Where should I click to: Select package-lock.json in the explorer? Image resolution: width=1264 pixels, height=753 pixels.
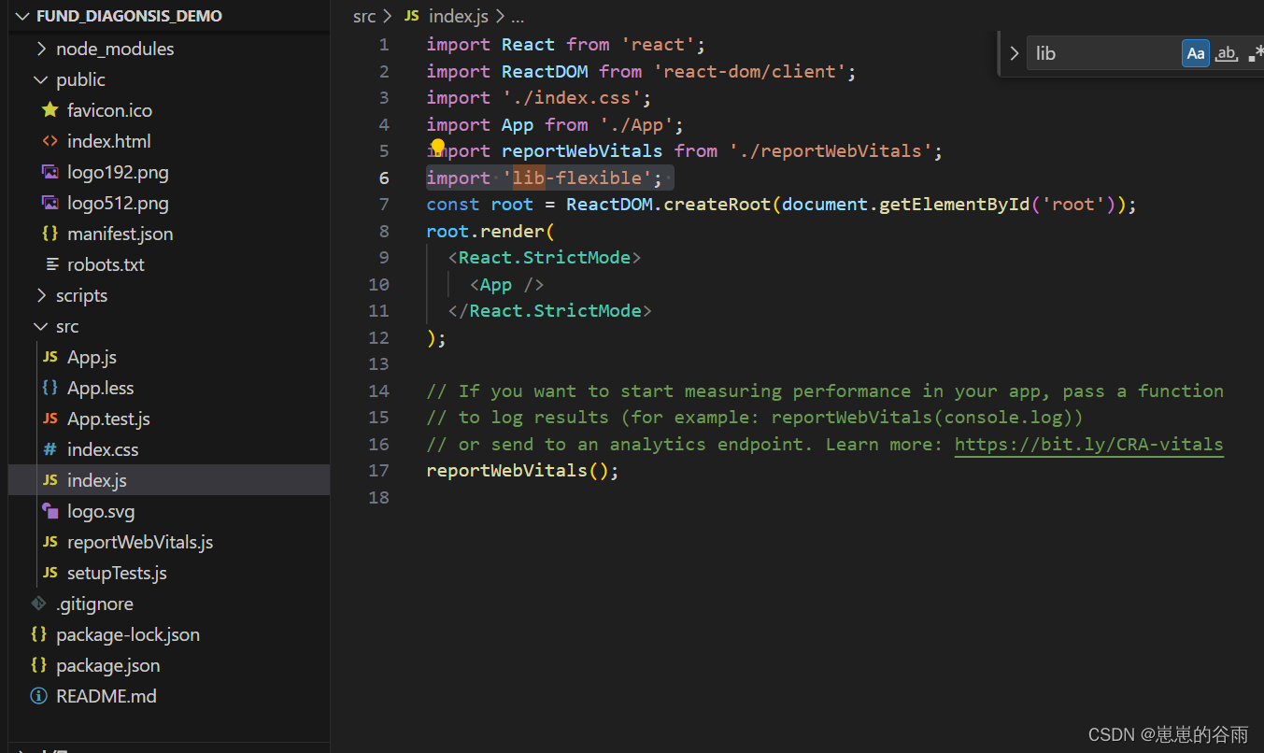coord(128,634)
